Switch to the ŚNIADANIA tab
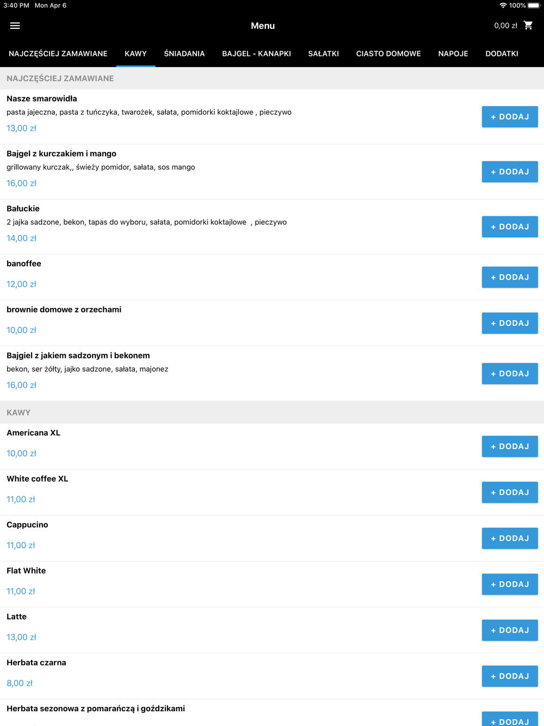Screen dimensions: 544x726 point(184,54)
